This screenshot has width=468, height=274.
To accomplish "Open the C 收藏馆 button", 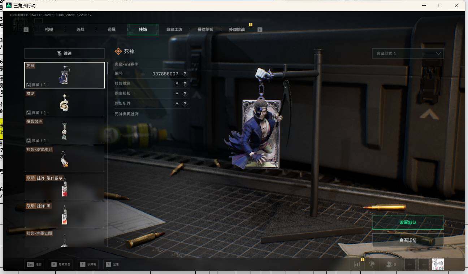I will [x=88, y=265].
